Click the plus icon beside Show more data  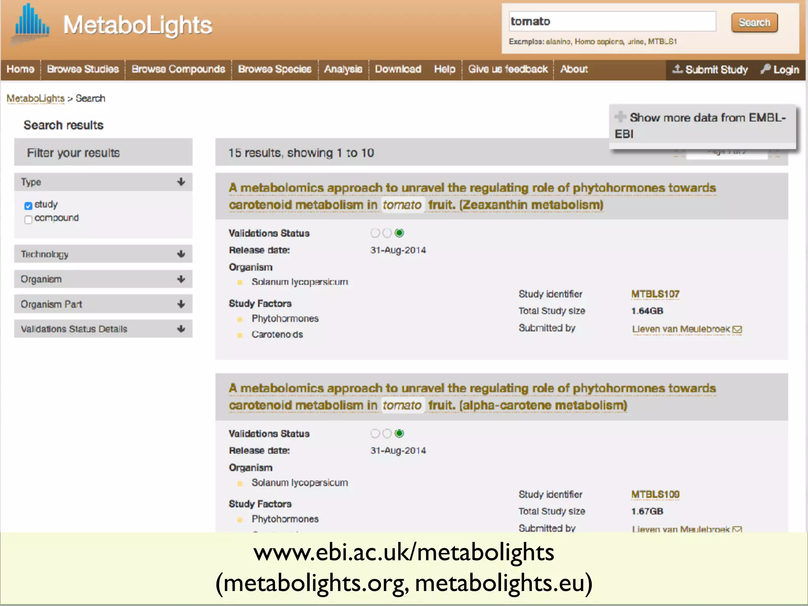[620, 117]
